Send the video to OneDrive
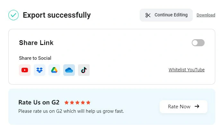 coord(69,70)
